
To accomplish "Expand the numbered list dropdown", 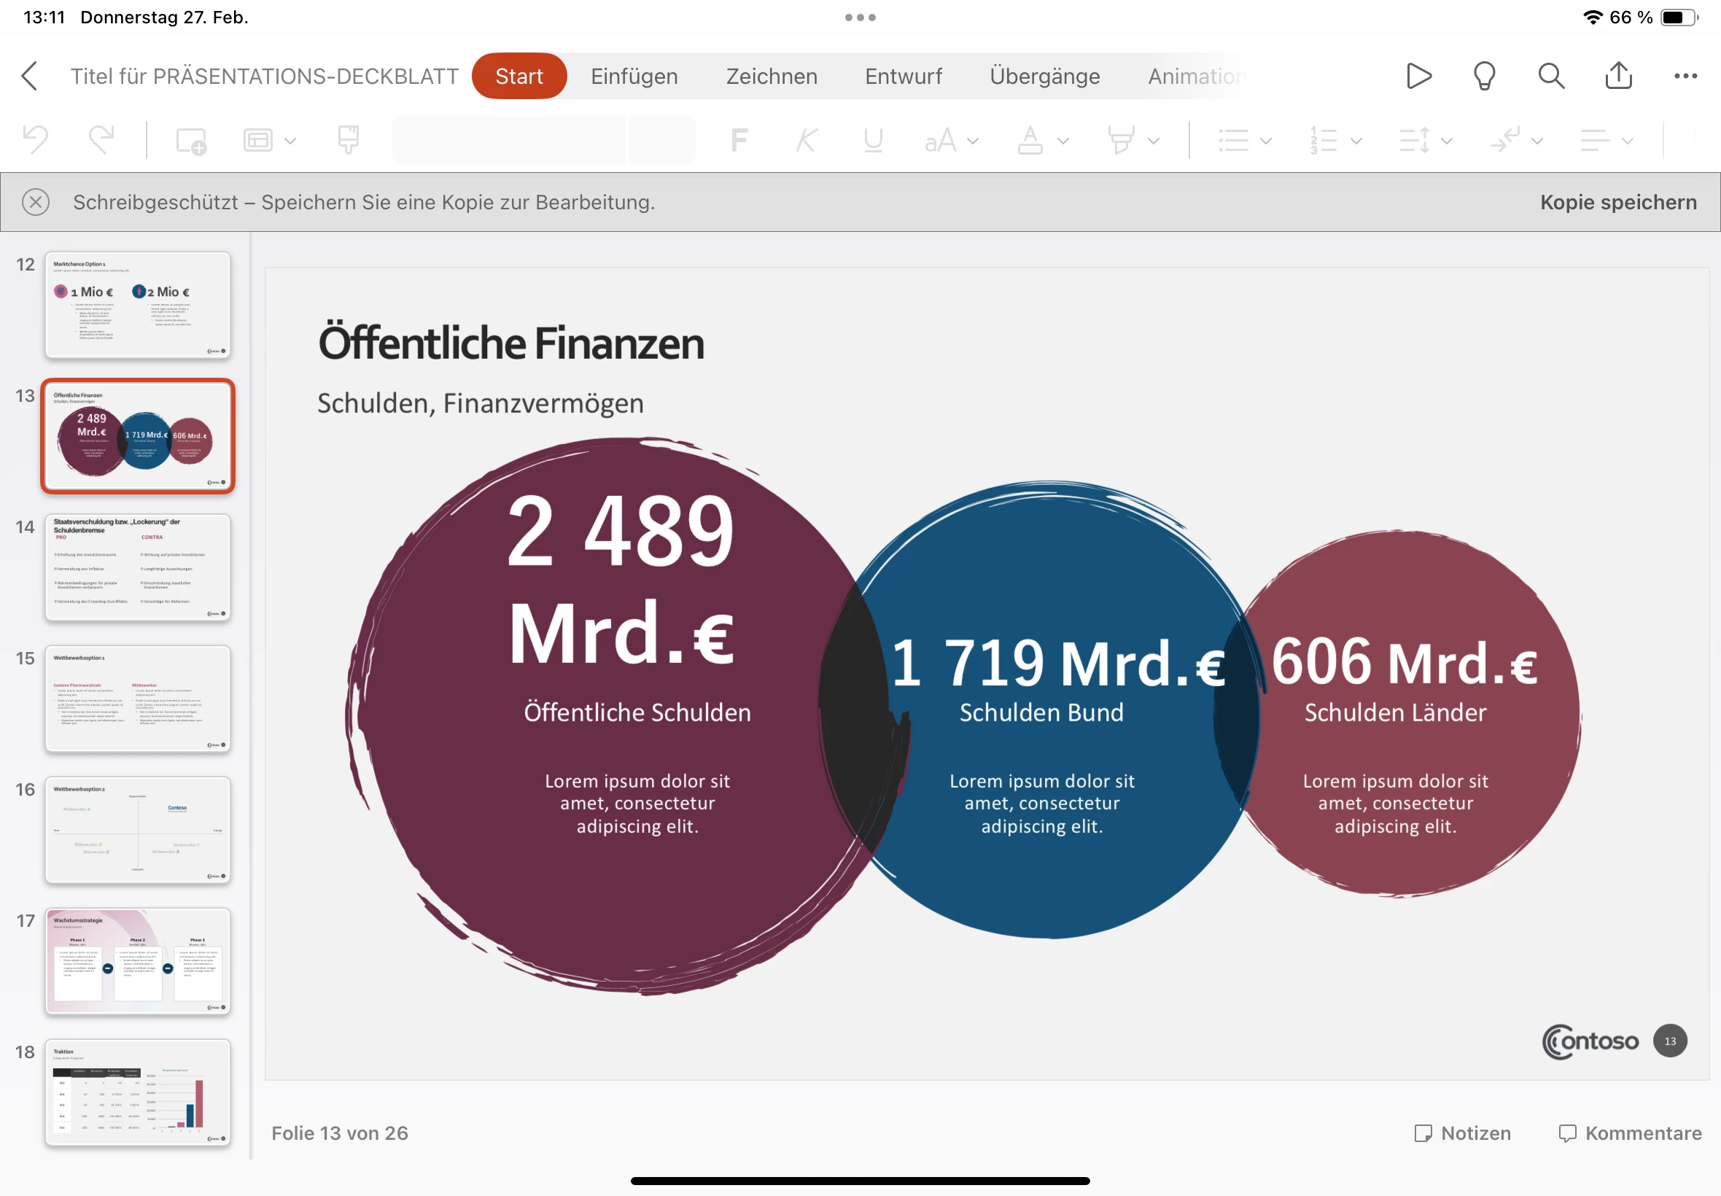I will pyautogui.click(x=1356, y=141).
